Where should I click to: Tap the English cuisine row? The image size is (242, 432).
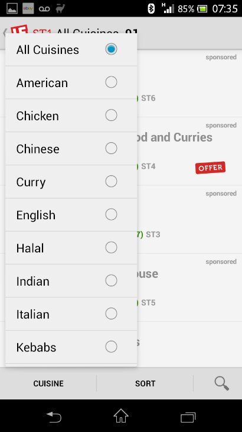(71, 215)
